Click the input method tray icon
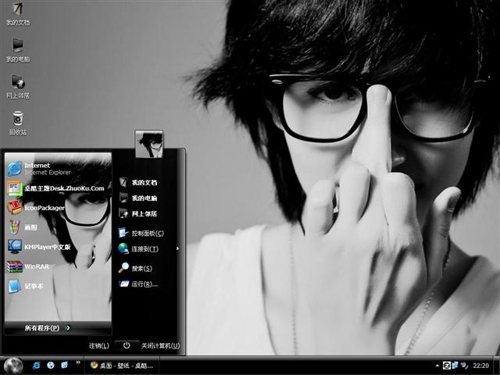500x375 pixels. [447, 366]
